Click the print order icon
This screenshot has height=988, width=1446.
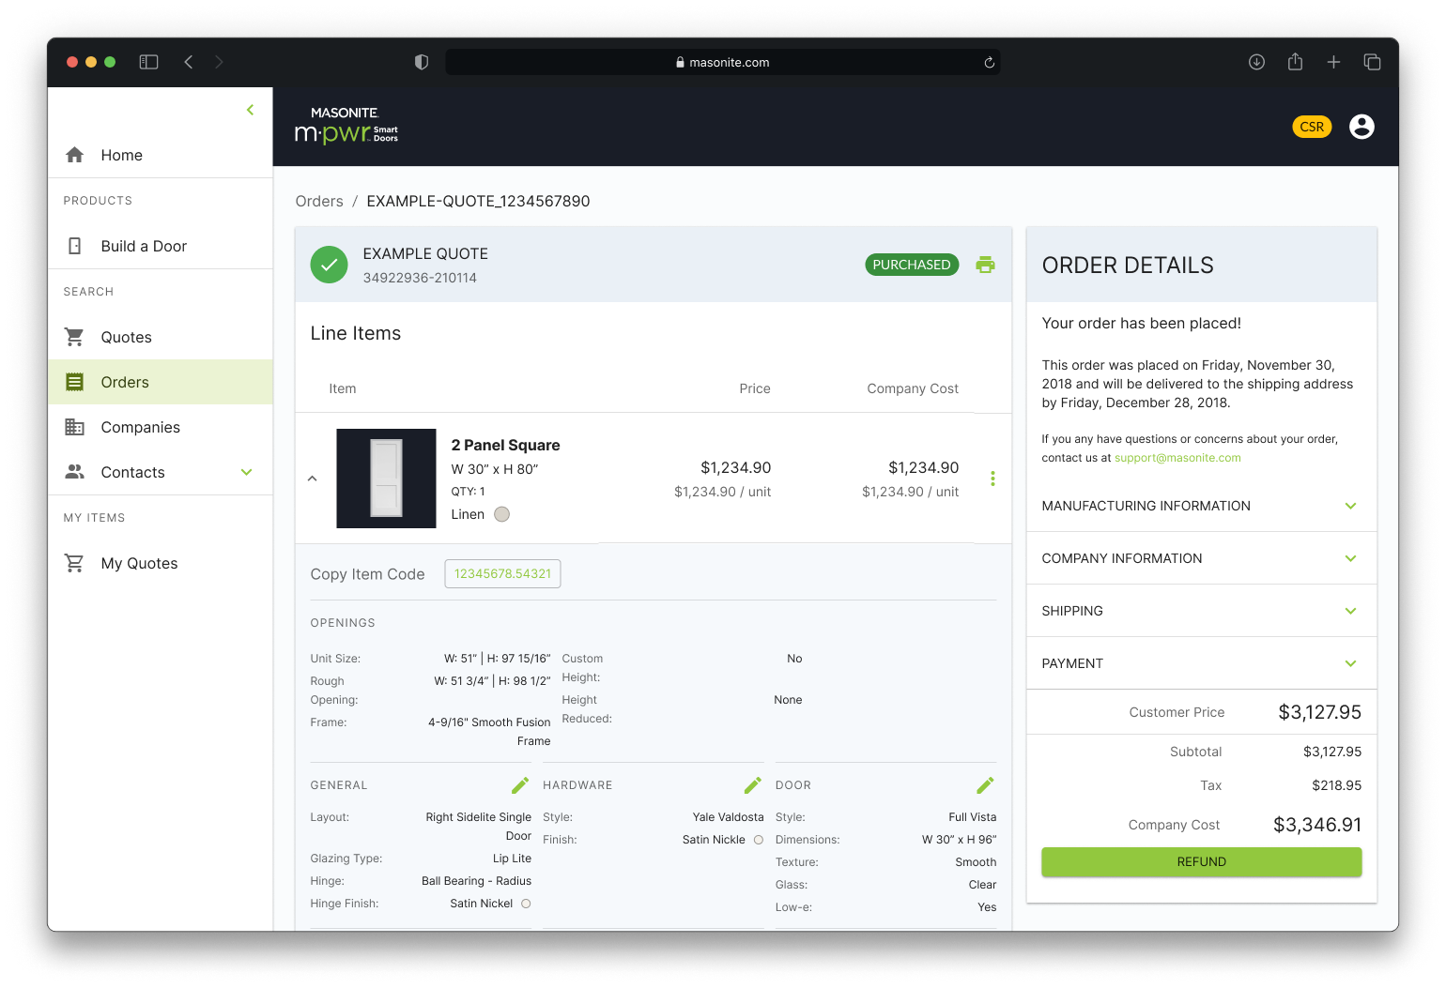(x=985, y=265)
